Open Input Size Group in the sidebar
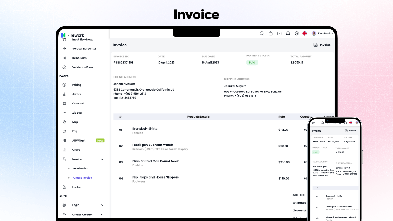Image resolution: width=393 pixels, height=221 pixels. click(x=83, y=39)
